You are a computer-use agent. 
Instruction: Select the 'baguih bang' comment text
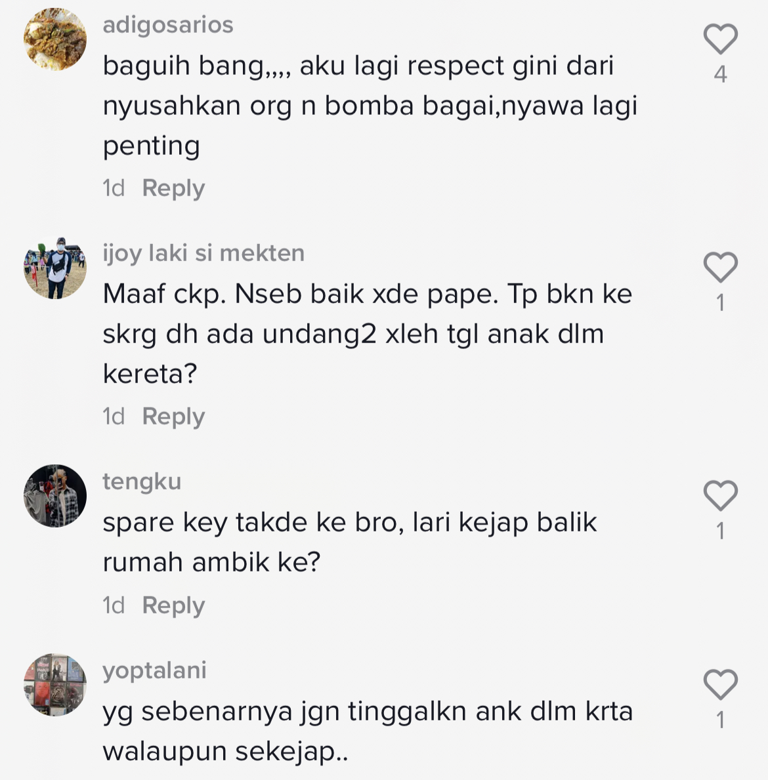[x=370, y=106]
